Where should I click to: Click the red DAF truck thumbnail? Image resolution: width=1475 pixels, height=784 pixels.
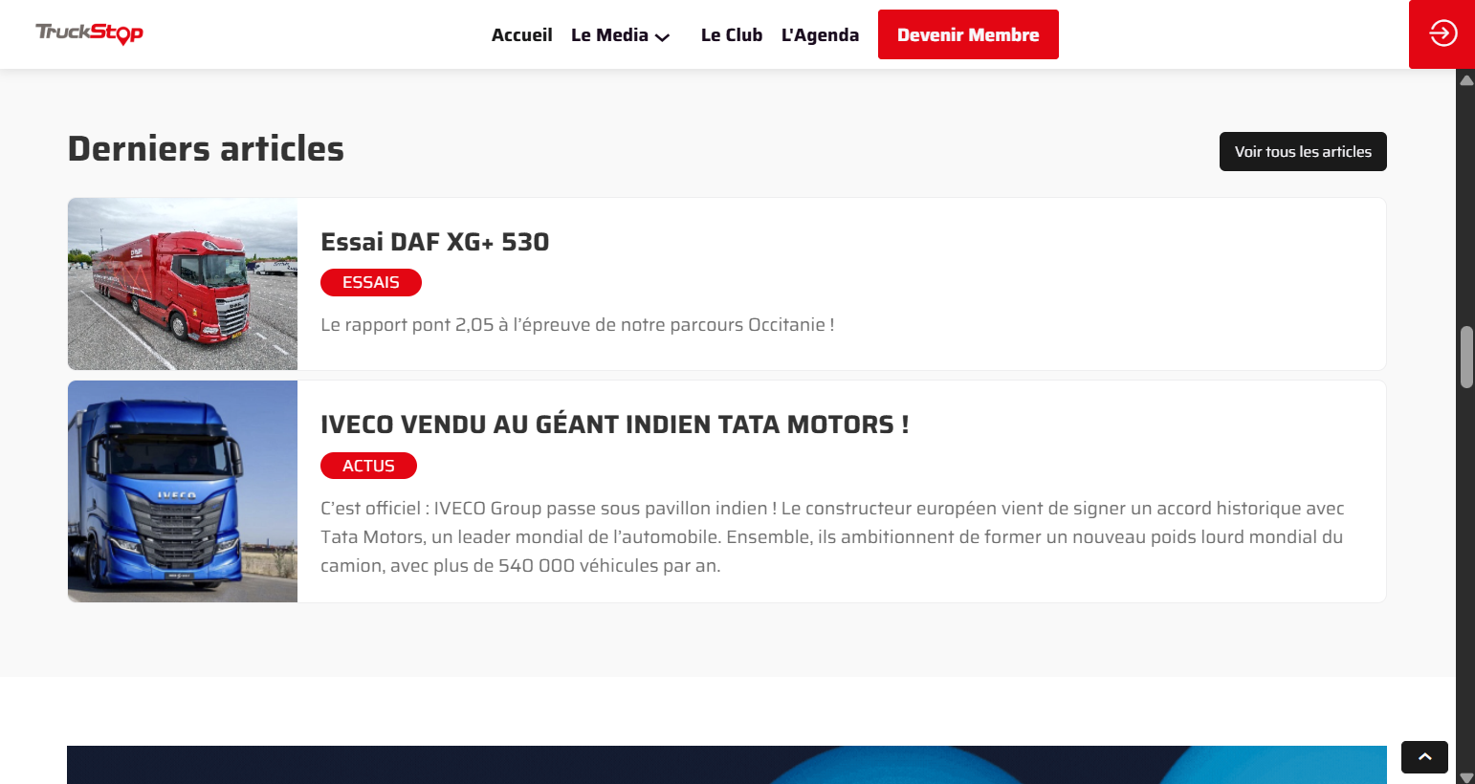pos(183,284)
